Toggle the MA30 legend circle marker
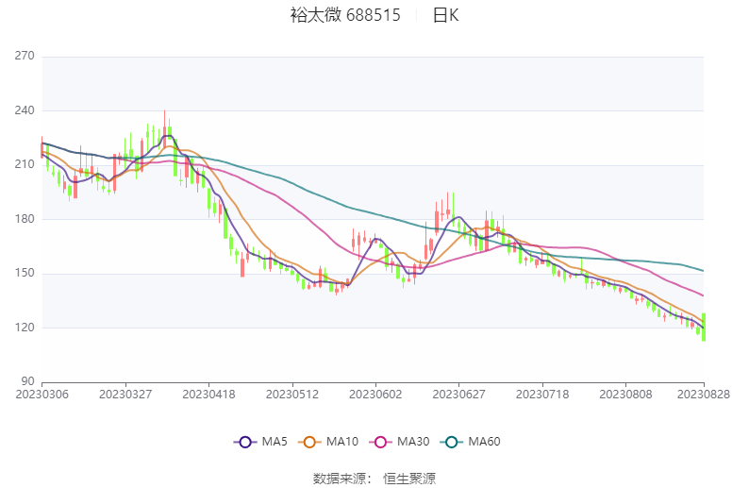Image resolution: width=749 pixels, height=488 pixels. tap(380, 442)
